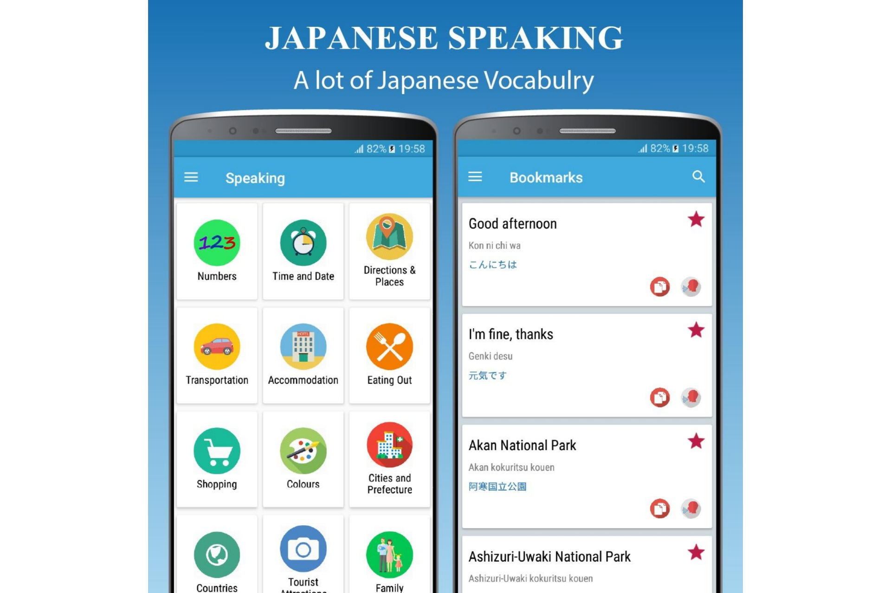The width and height of the screenshot is (891, 593).
Task: Open the Bookmarks screen hamburger menu
Action: click(475, 178)
